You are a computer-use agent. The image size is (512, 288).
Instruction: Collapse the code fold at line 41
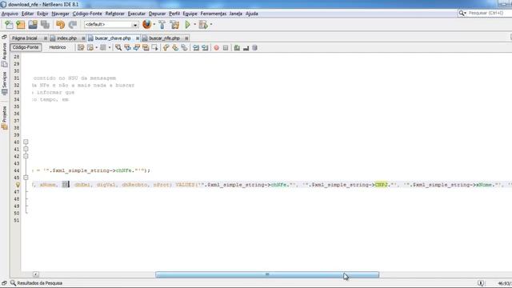pyautogui.click(x=26, y=150)
